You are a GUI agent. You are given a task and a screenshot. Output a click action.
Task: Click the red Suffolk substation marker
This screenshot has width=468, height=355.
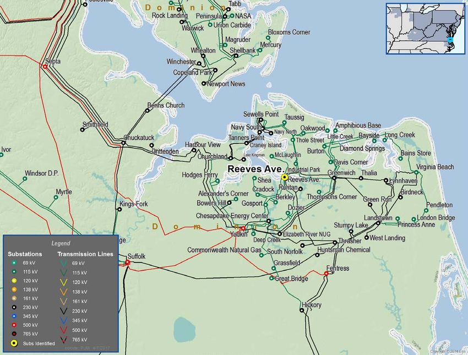click(127, 263)
